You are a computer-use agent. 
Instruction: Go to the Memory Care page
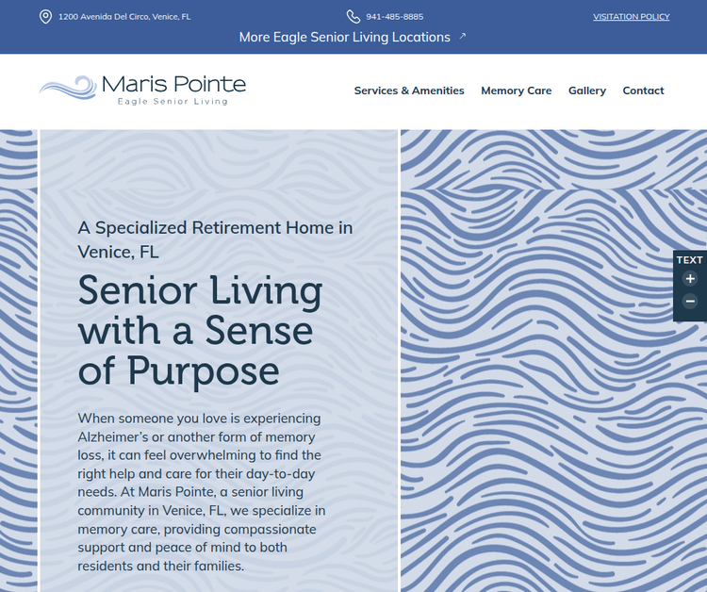pyautogui.click(x=516, y=90)
